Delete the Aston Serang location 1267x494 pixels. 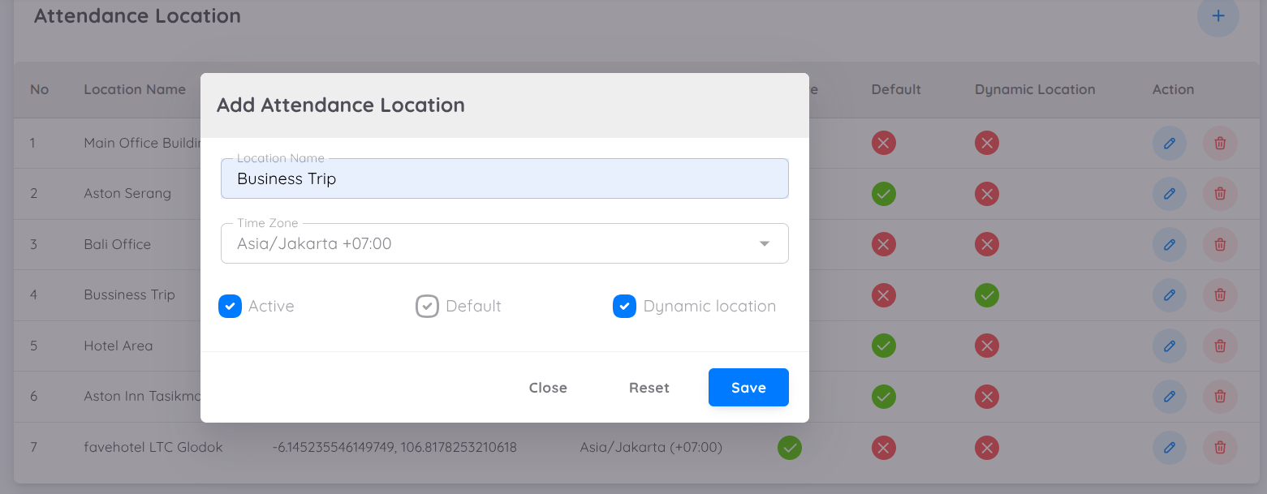[1219, 194]
